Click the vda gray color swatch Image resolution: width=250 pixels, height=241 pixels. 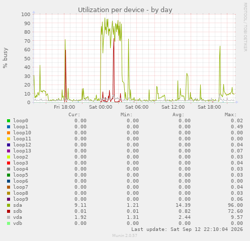click(9, 217)
